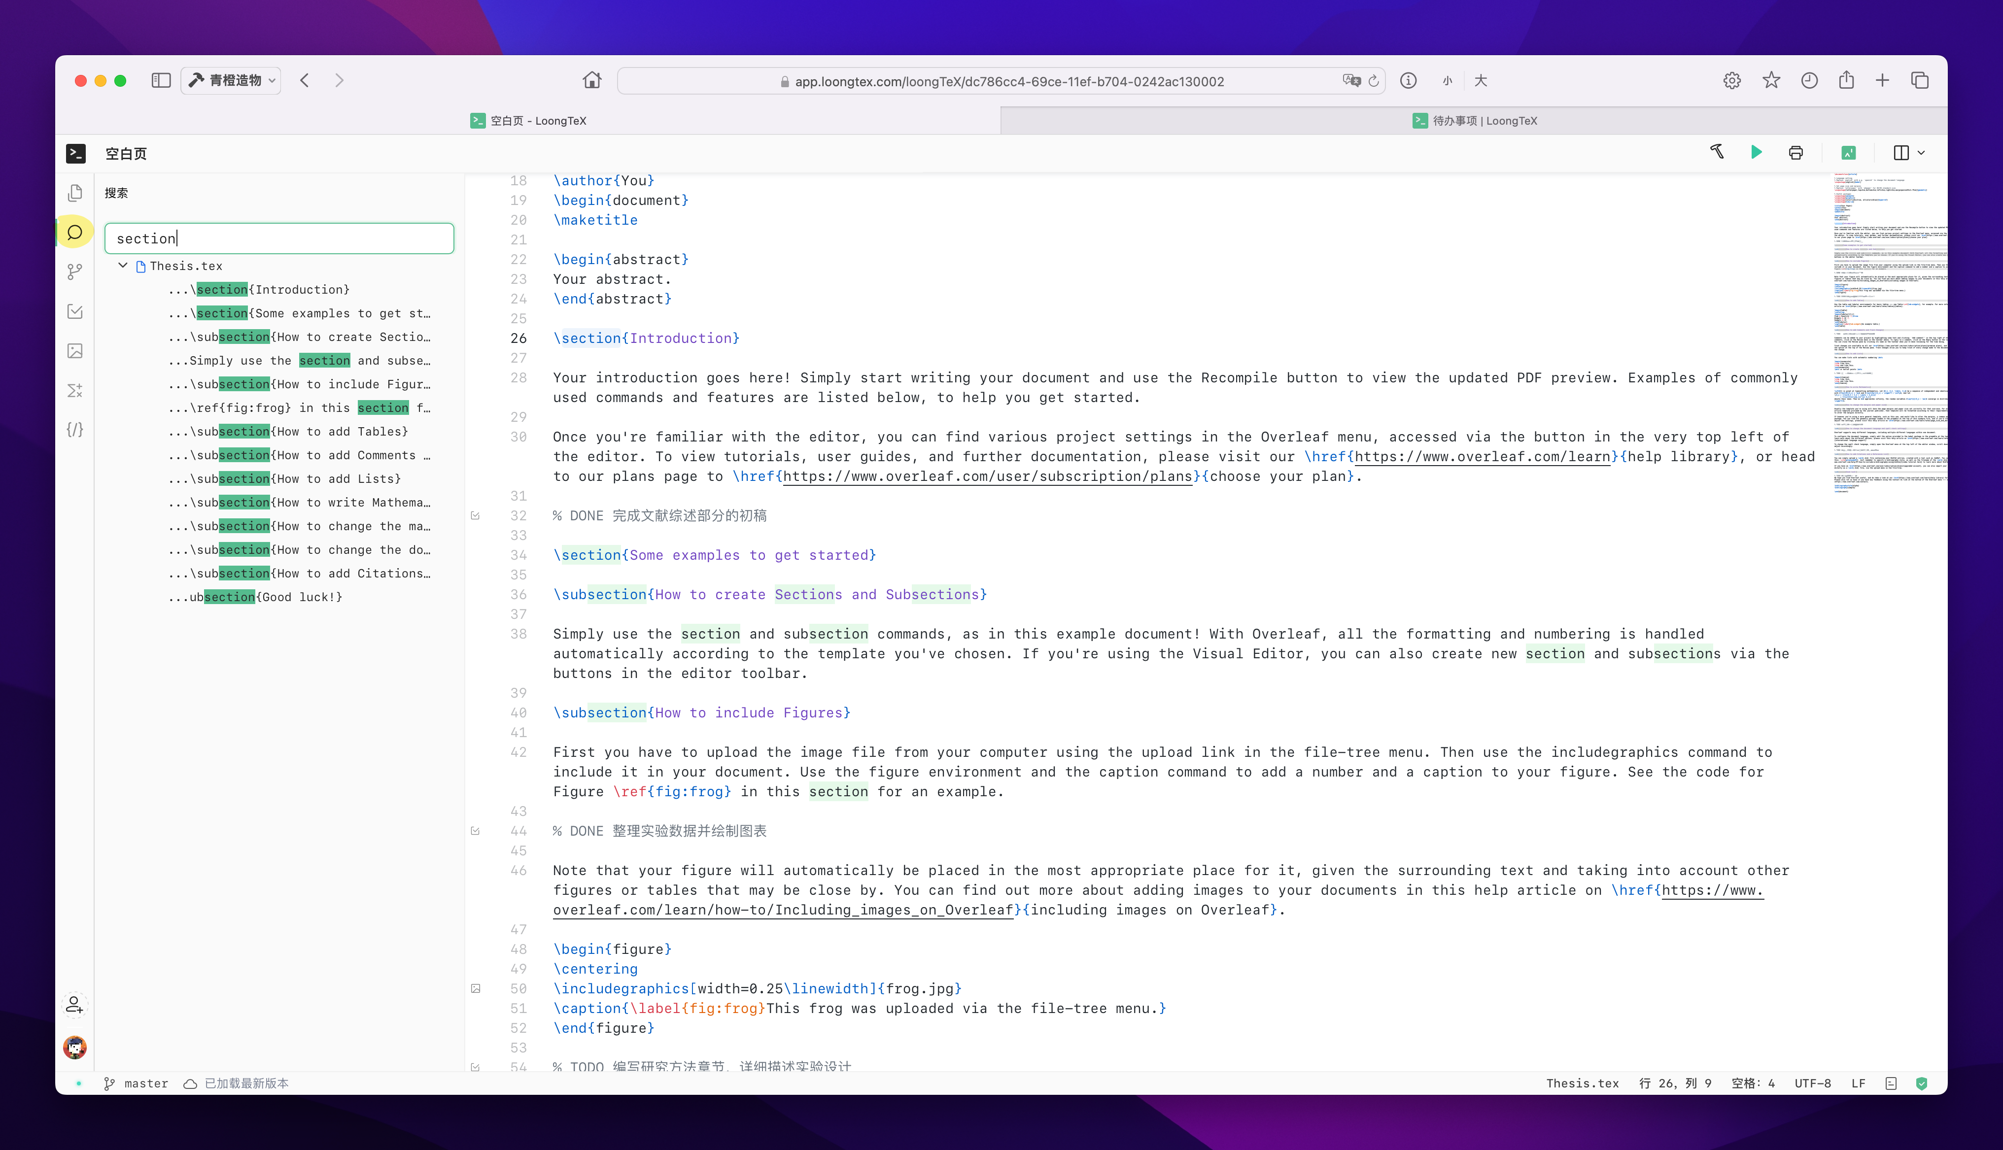Click the master branch status item
This screenshot has width=2003, height=1150.
(136, 1083)
